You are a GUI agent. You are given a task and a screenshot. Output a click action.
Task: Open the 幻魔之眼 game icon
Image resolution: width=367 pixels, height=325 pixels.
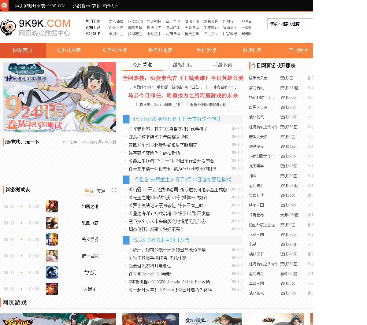tap(52, 206)
